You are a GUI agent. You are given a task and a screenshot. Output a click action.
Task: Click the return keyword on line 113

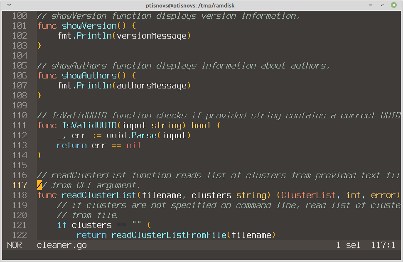click(x=72, y=145)
